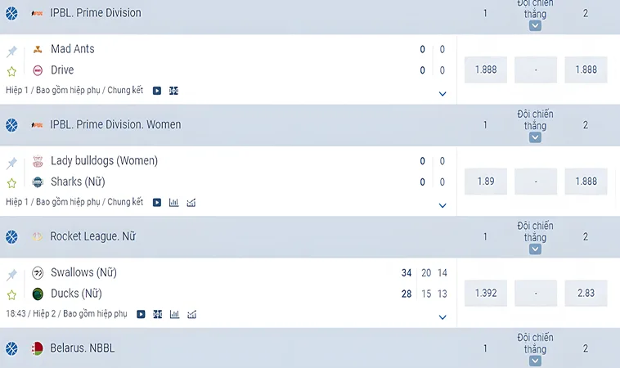The width and height of the screenshot is (620, 368).
Task: Expand more markets for Mad Ants match
Action: 443,94
